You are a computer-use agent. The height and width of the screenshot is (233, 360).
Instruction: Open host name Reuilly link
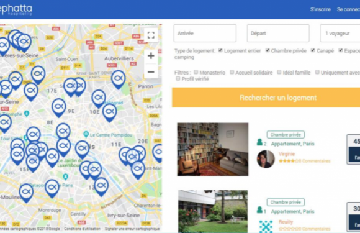[x=286, y=222]
